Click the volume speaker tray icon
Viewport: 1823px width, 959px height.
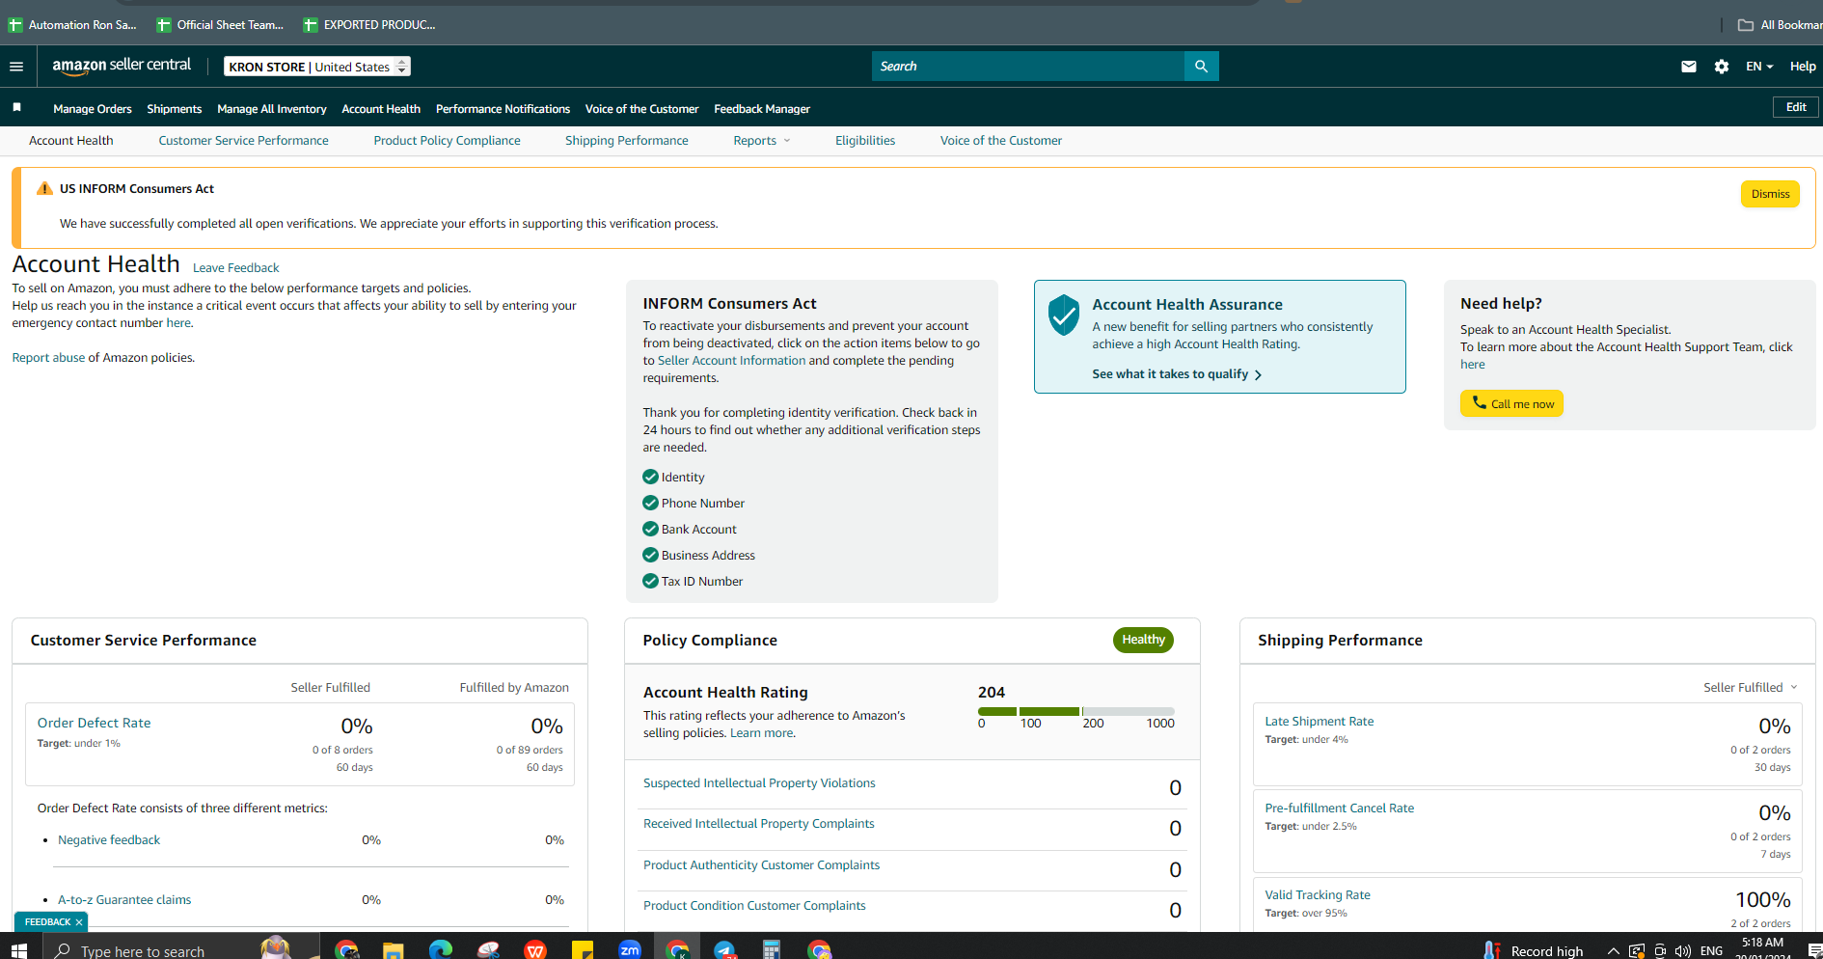point(1683,951)
